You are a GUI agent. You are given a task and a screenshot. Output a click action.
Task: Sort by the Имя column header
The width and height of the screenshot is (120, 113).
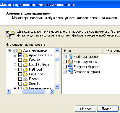click(82, 51)
